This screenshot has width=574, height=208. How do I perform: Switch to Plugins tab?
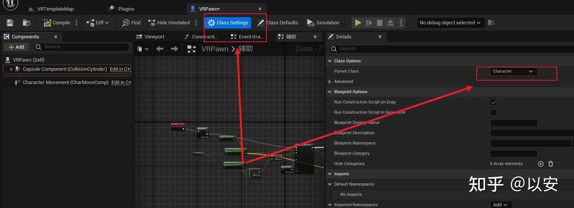(x=122, y=9)
